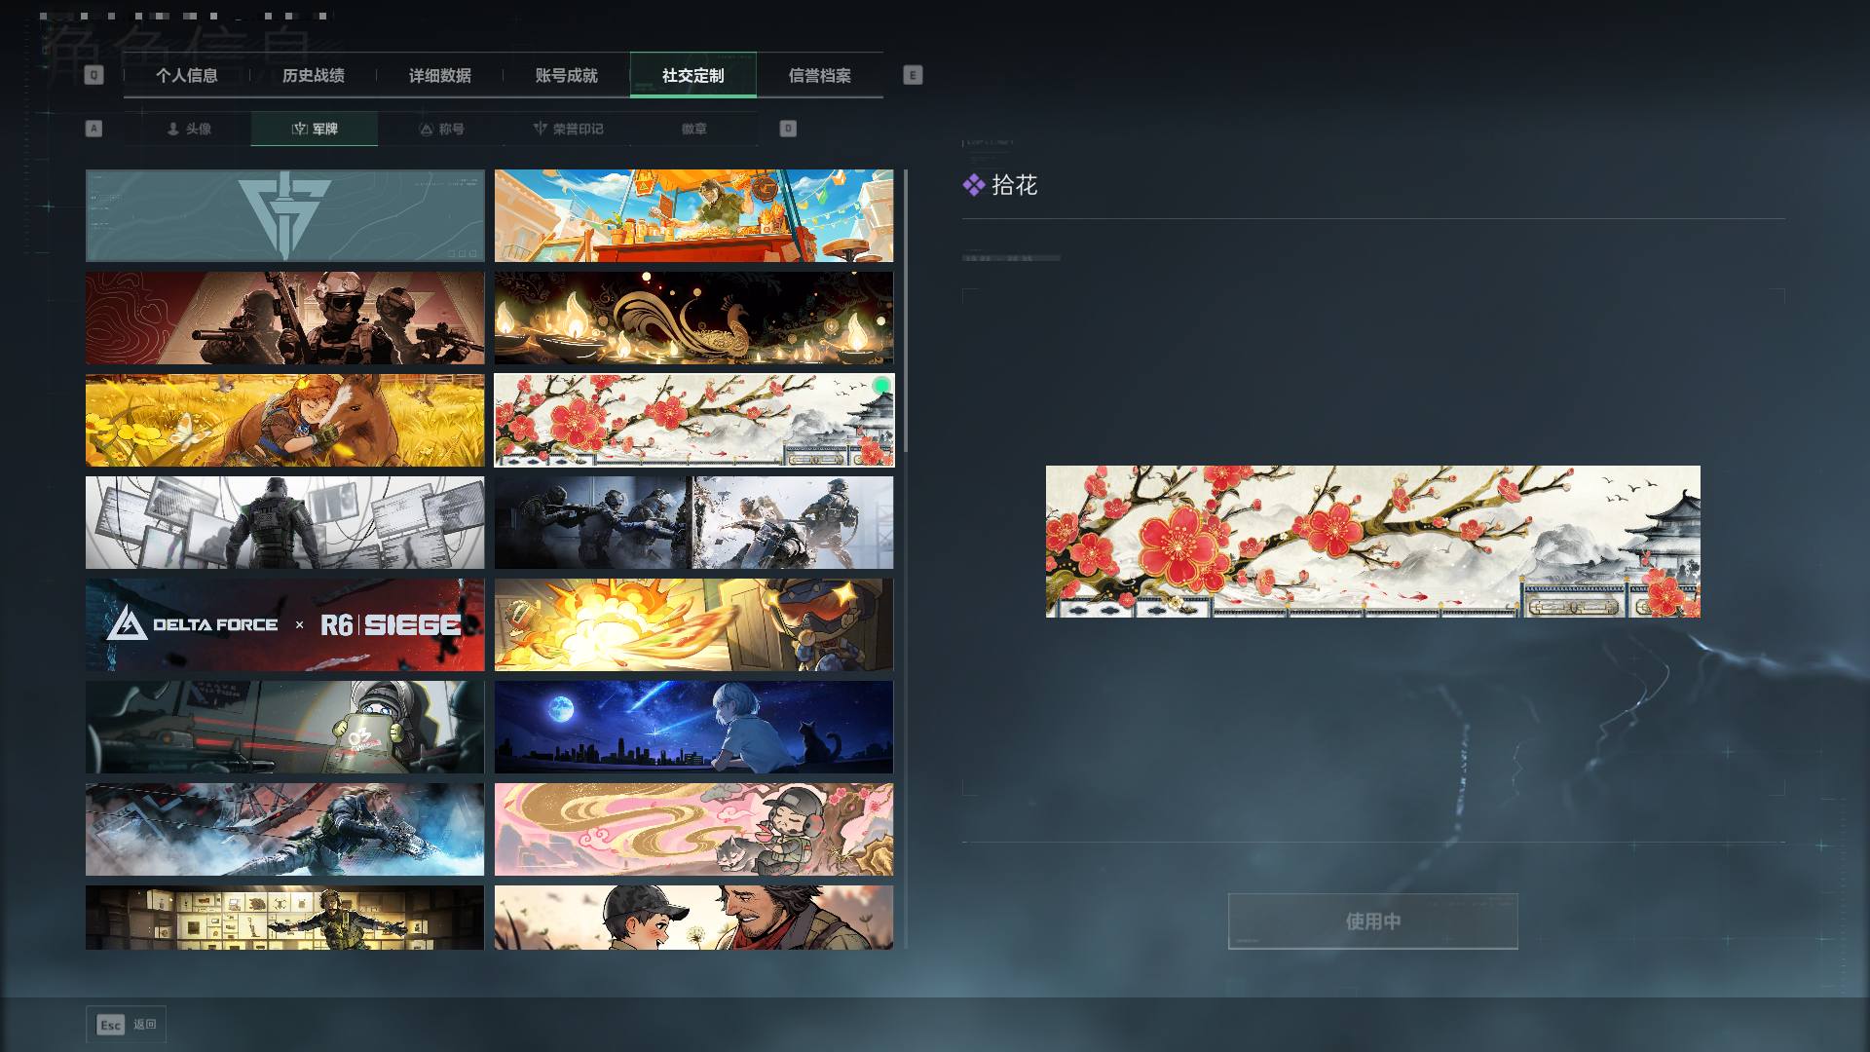Switch to 称号 sub-tab
Viewport: 1870px width, 1052px height.
click(441, 129)
